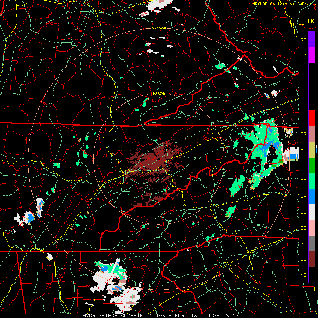Click the "UK" legend label

coord(304,56)
